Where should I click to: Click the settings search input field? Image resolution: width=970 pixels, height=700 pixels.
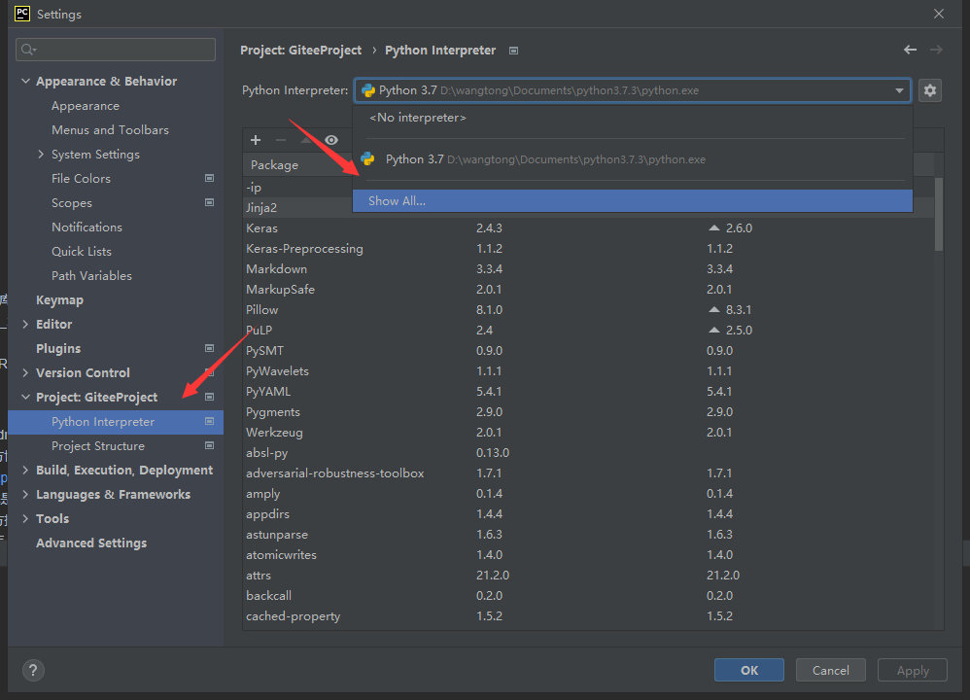(116, 50)
